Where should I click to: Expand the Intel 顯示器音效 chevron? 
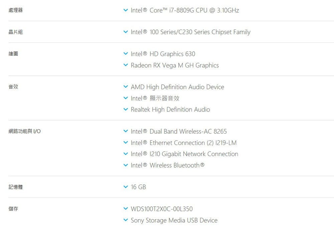point(126,98)
